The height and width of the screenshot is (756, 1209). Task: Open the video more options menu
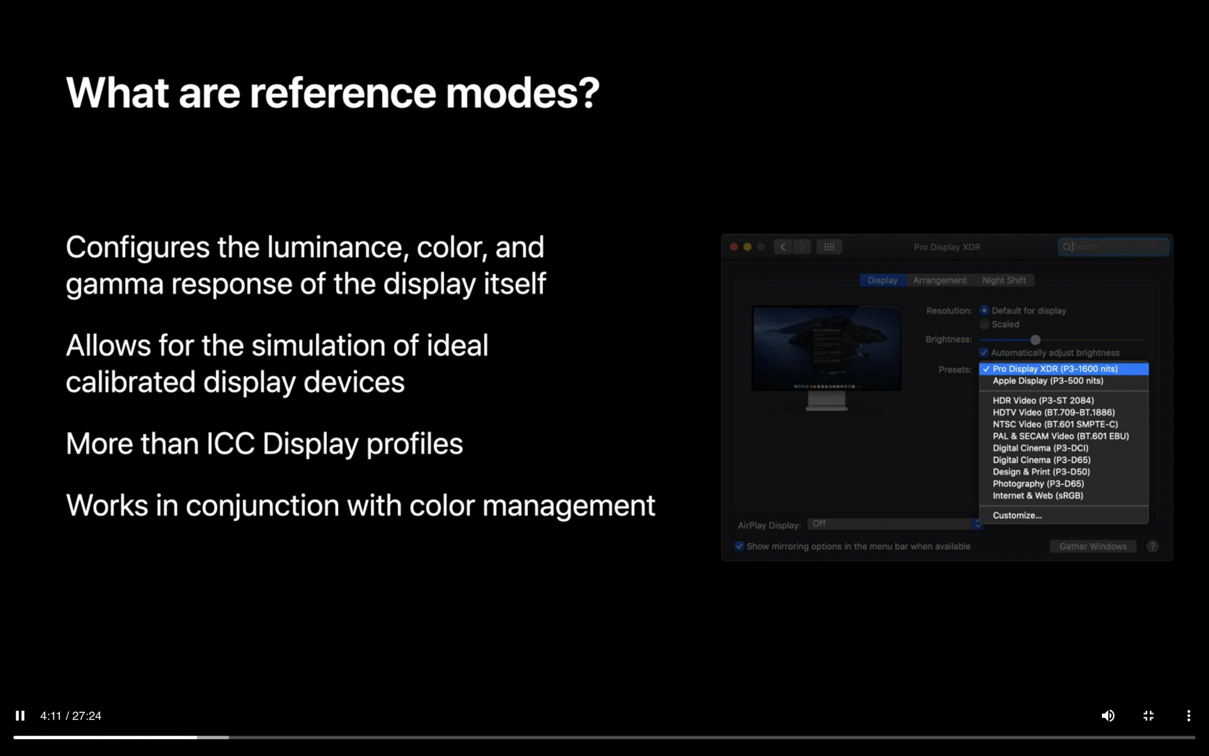click(x=1188, y=715)
